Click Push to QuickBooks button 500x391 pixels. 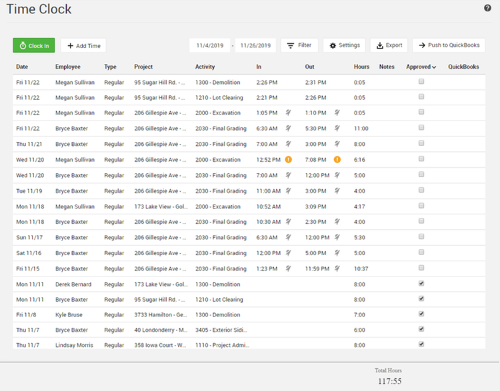tap(449, 45)
